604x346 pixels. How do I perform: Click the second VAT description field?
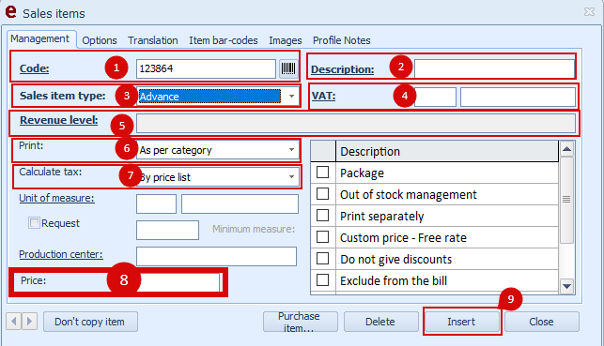518,97
